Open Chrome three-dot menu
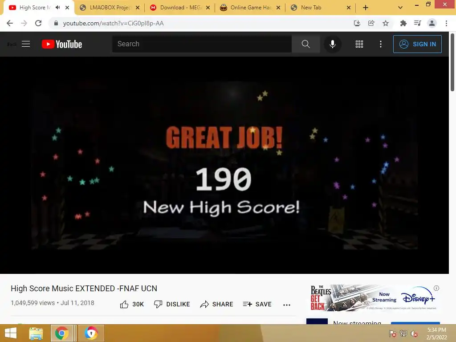The width and height of the screenshot is (456, 342). tap(446, 23)
